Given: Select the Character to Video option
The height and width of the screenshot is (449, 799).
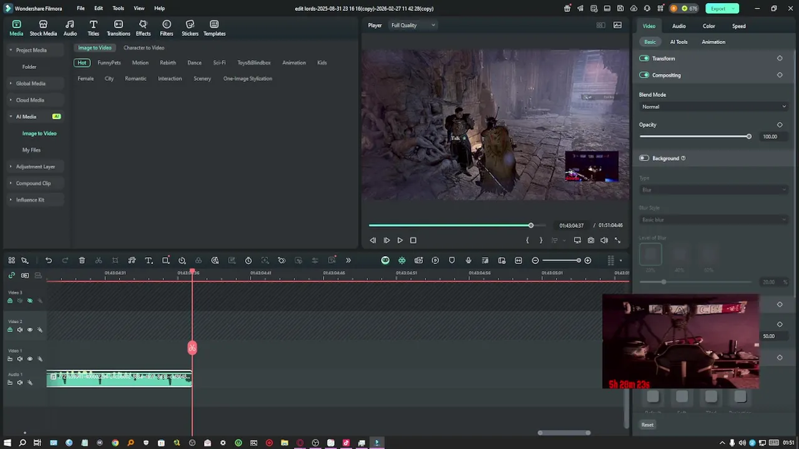Looking at the screenshot, I should [x=144, y=47].
